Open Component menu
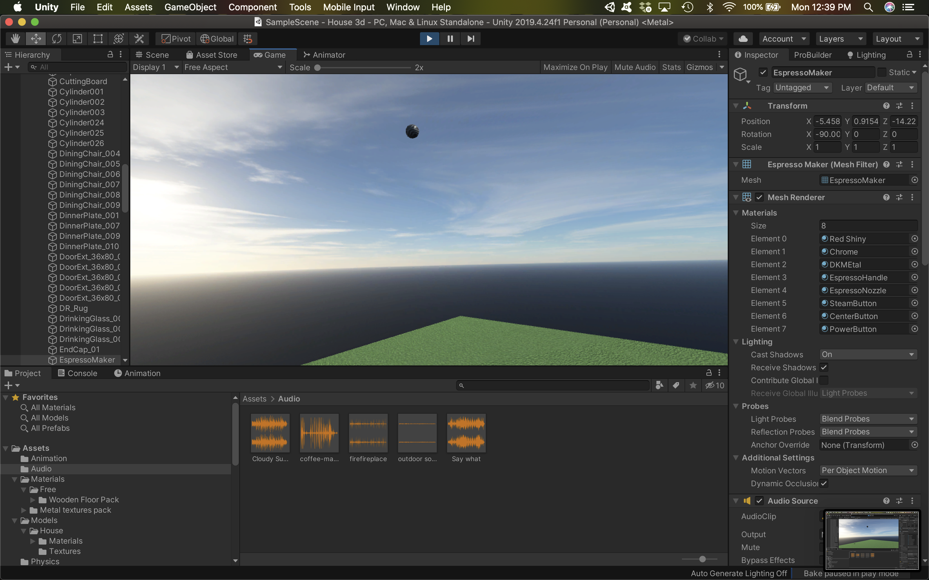The width and height of the screenshot is (929, 580). [x=252, y=7]
